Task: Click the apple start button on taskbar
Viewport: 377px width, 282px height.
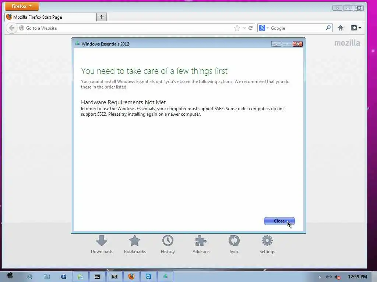Action: tap(10, 276)
